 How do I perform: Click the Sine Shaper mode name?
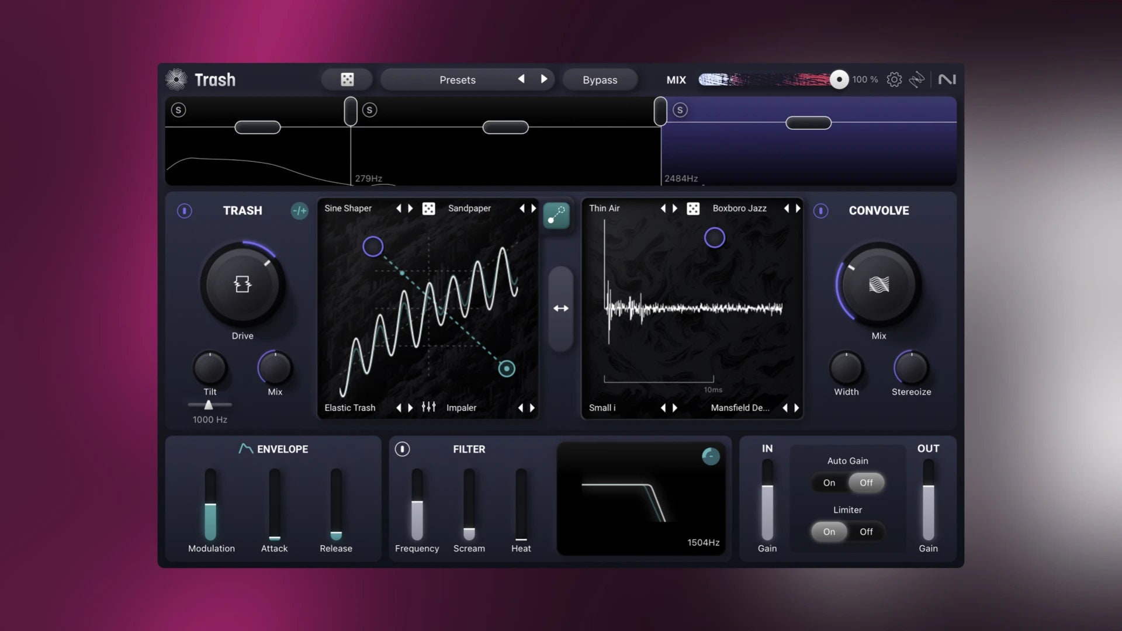[348, 209]
